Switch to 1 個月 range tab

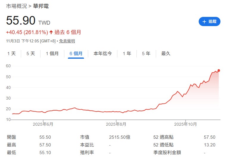(x=52, y=54)
